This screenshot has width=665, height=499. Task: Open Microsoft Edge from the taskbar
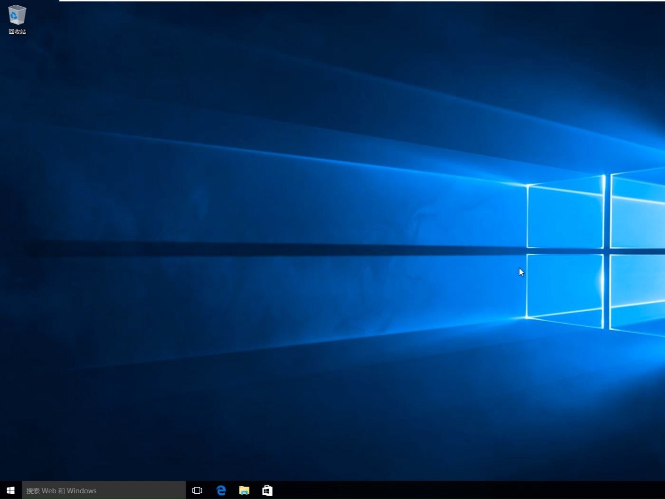pyautogui.click(x=221, y=490)
